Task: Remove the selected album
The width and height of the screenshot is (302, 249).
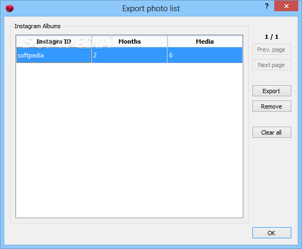Action: (272, 106)
